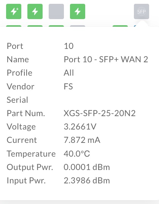Select the gray SFP port icon
Image resolution: width=159 pixels, height=204 pixels.
pos(142,11)
